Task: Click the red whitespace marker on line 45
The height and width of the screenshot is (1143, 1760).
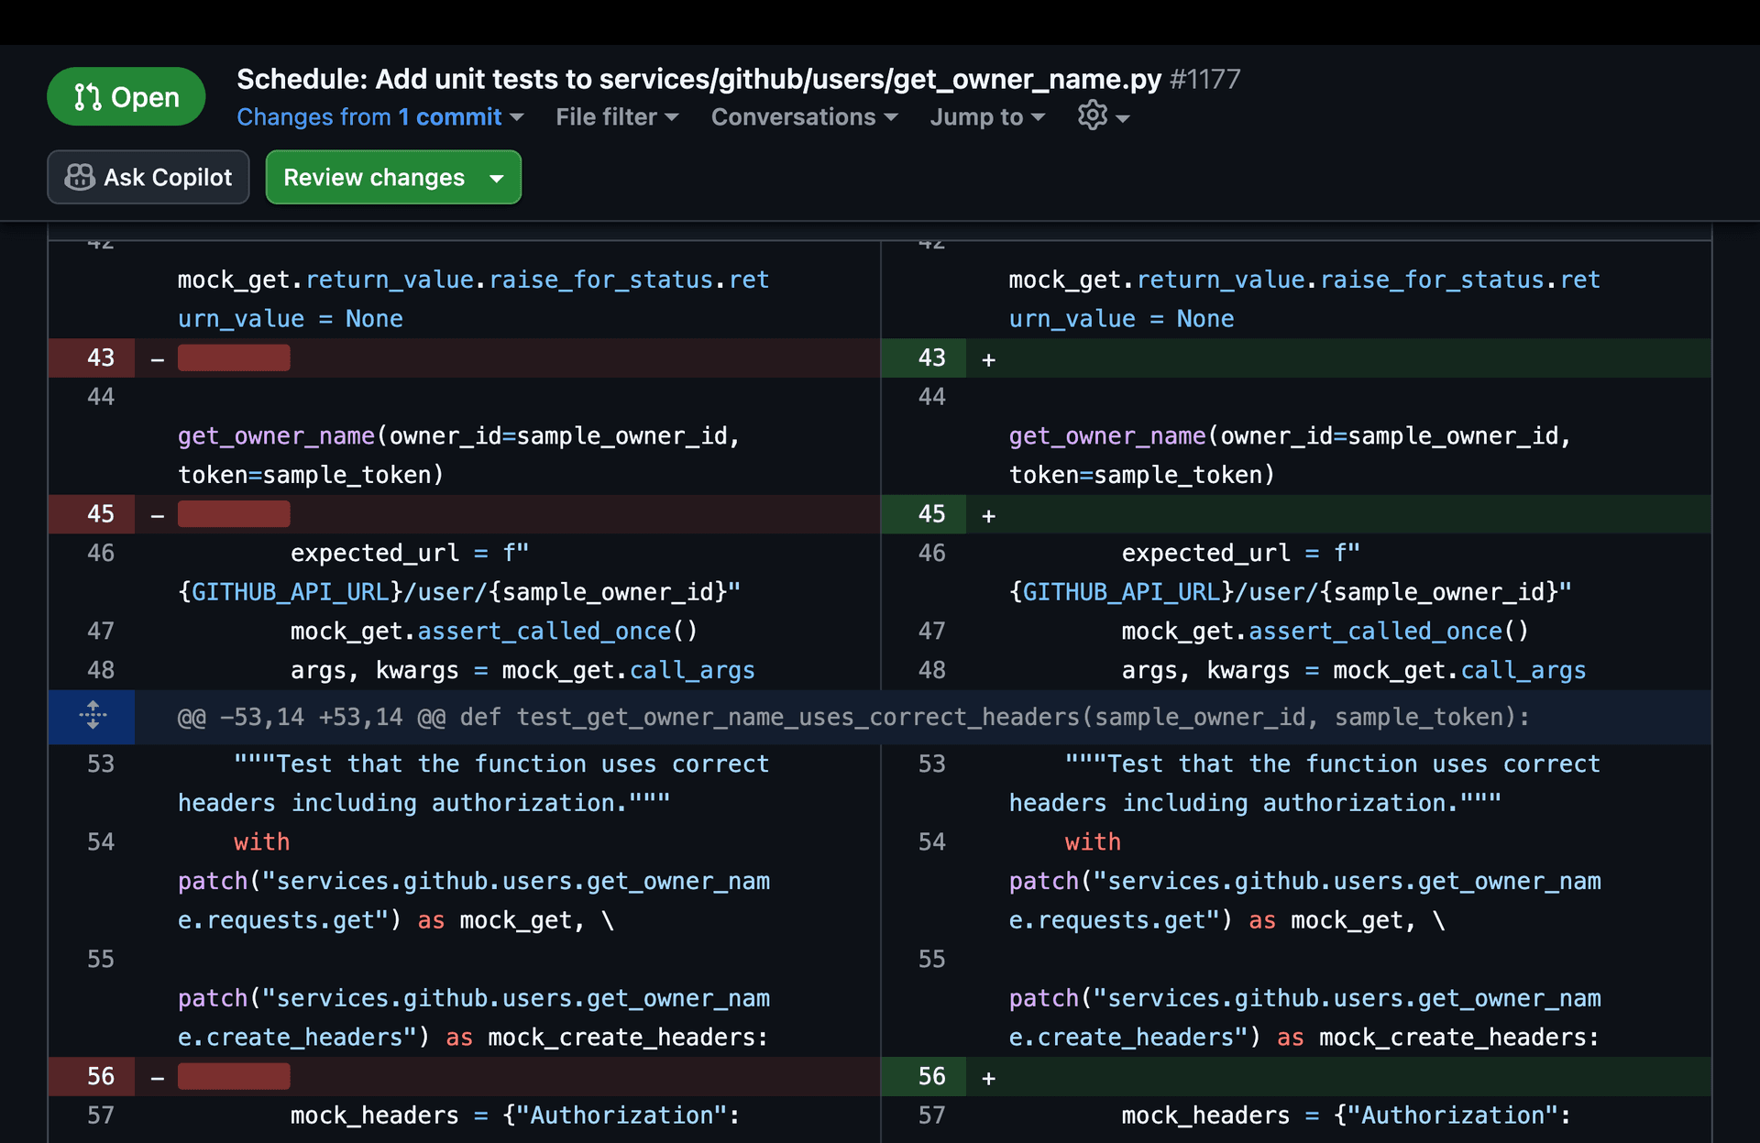Action: 234,514
